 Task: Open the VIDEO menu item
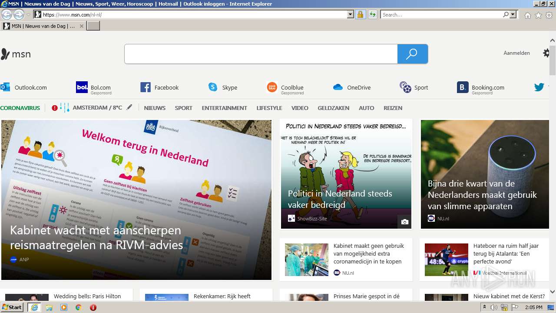pos(300,108)
